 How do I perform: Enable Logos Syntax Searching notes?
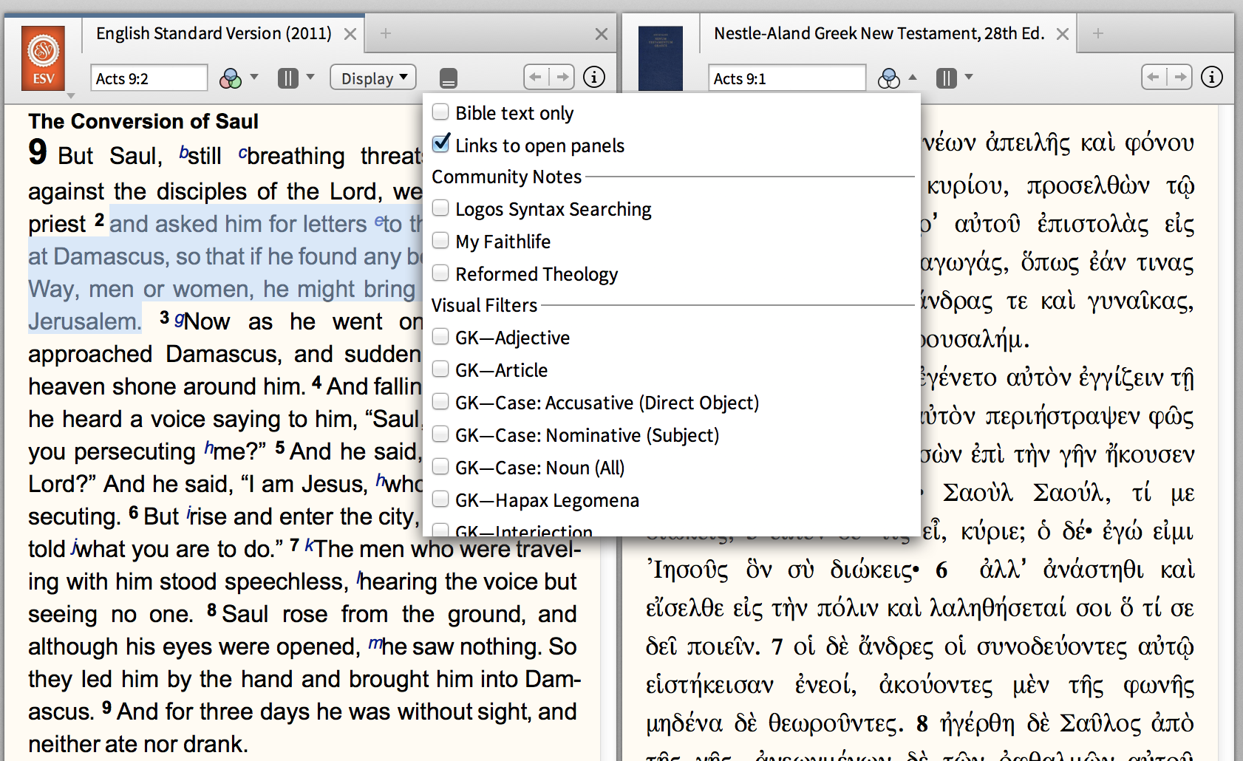tap(440, 208)
